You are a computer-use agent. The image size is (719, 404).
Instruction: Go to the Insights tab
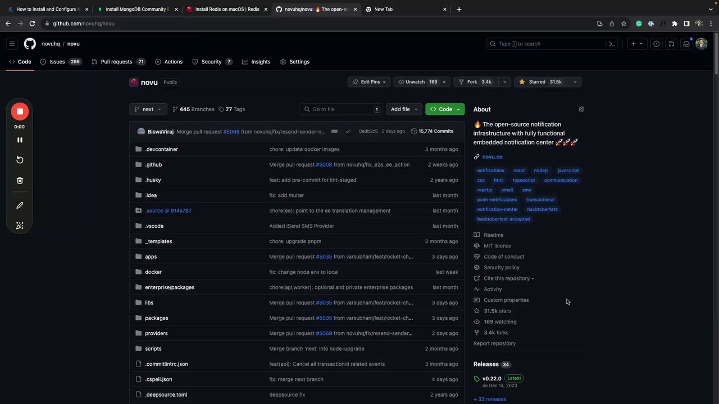[256, 62]
